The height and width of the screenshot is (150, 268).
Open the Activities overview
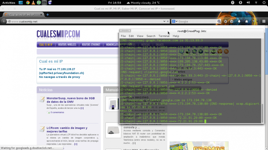[x=9, y=3]
